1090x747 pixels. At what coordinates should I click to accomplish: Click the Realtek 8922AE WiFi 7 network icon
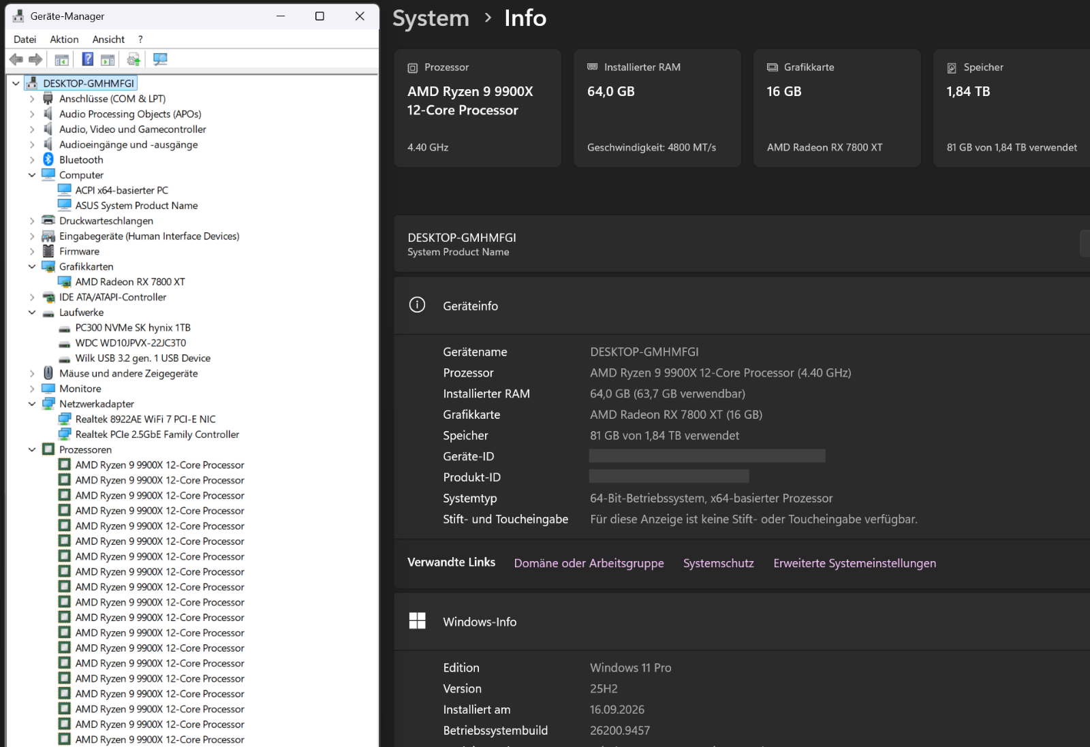pos(65,419)
